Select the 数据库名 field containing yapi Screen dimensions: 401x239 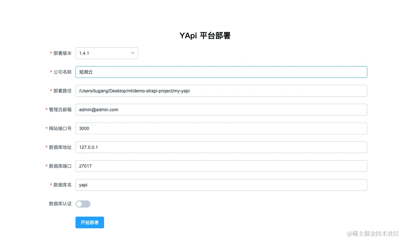point(221,185)
